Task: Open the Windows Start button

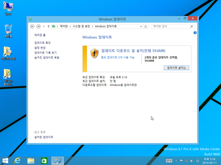Action: 6,161
